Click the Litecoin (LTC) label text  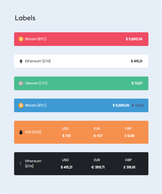coord(36,83)
